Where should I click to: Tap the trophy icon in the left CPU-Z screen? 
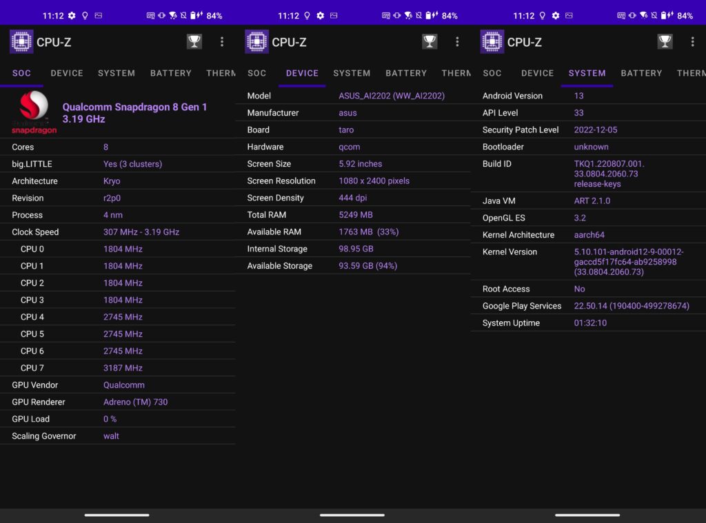click(x=194, y=42)
